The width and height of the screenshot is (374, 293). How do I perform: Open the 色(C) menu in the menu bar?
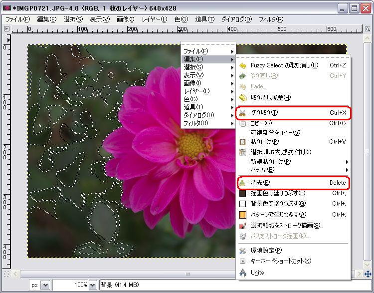tap(181, 19)
